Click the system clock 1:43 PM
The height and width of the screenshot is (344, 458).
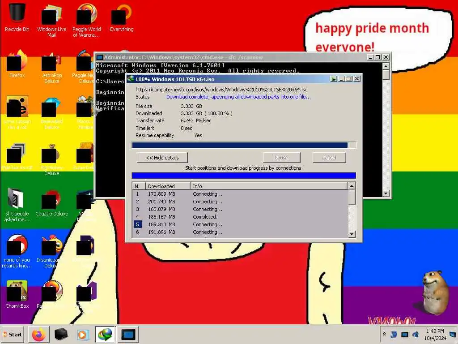point(435,331)
